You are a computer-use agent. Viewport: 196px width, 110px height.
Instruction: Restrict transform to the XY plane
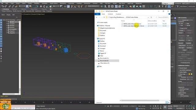click(169, 6)
